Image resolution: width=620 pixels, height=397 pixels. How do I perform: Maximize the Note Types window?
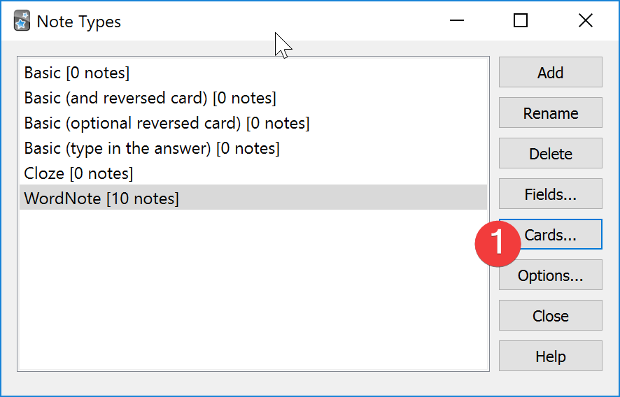pos(521,21)
